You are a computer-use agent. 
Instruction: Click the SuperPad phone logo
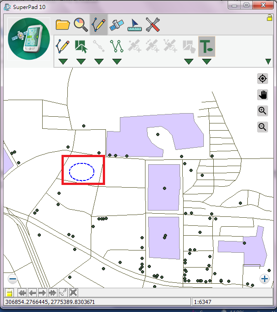point(29,39)
